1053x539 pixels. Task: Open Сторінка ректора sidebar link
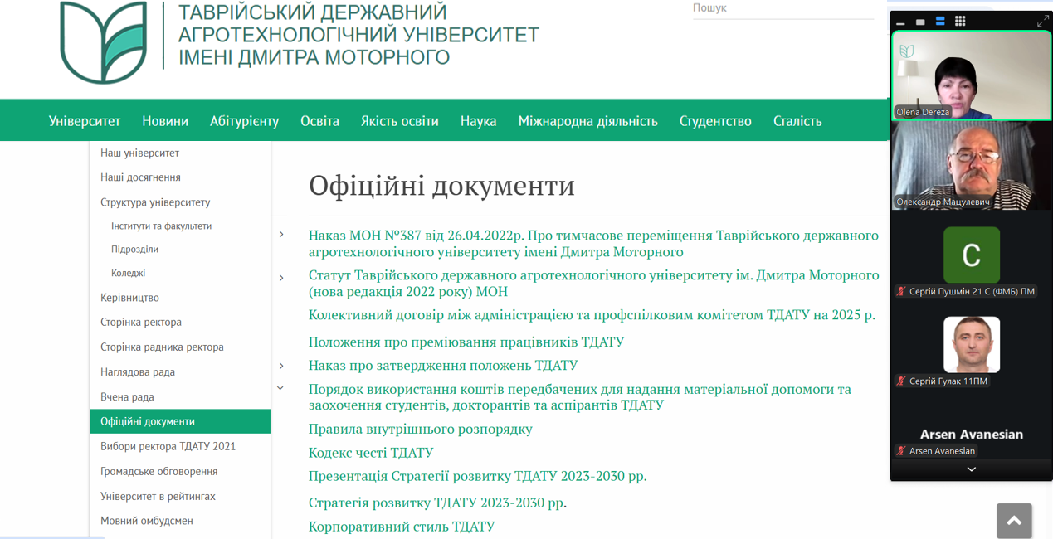pyautogui.click(x=141, y=322)
